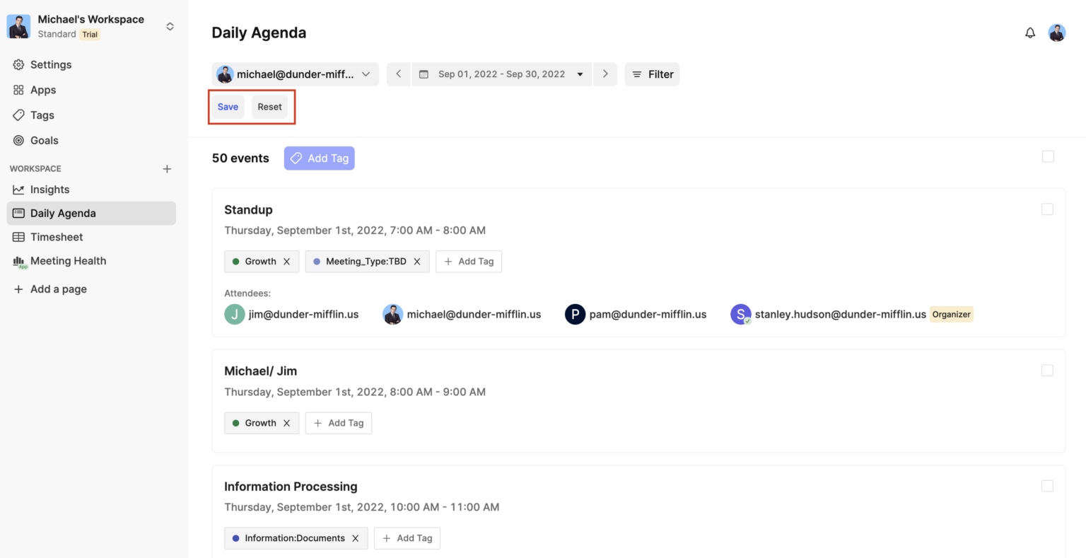The image size is (1086, 558).
Task: Remove the Growth tag from Standup
Action: pos(286,262)
